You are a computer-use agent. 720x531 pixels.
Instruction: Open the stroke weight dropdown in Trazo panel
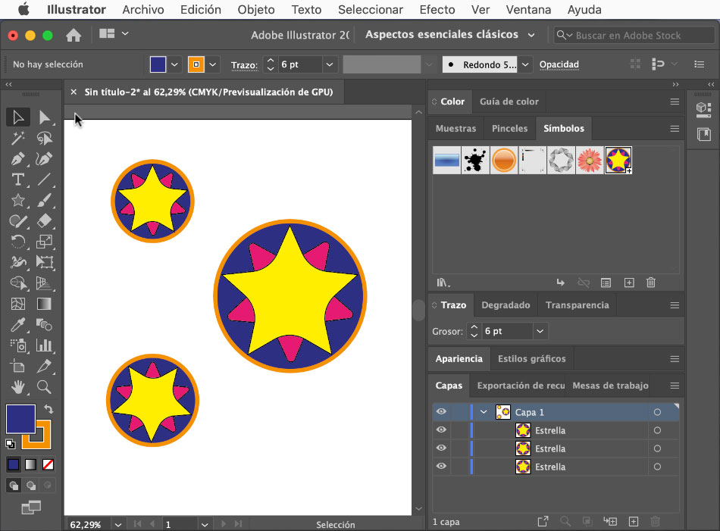coord(540,331)
